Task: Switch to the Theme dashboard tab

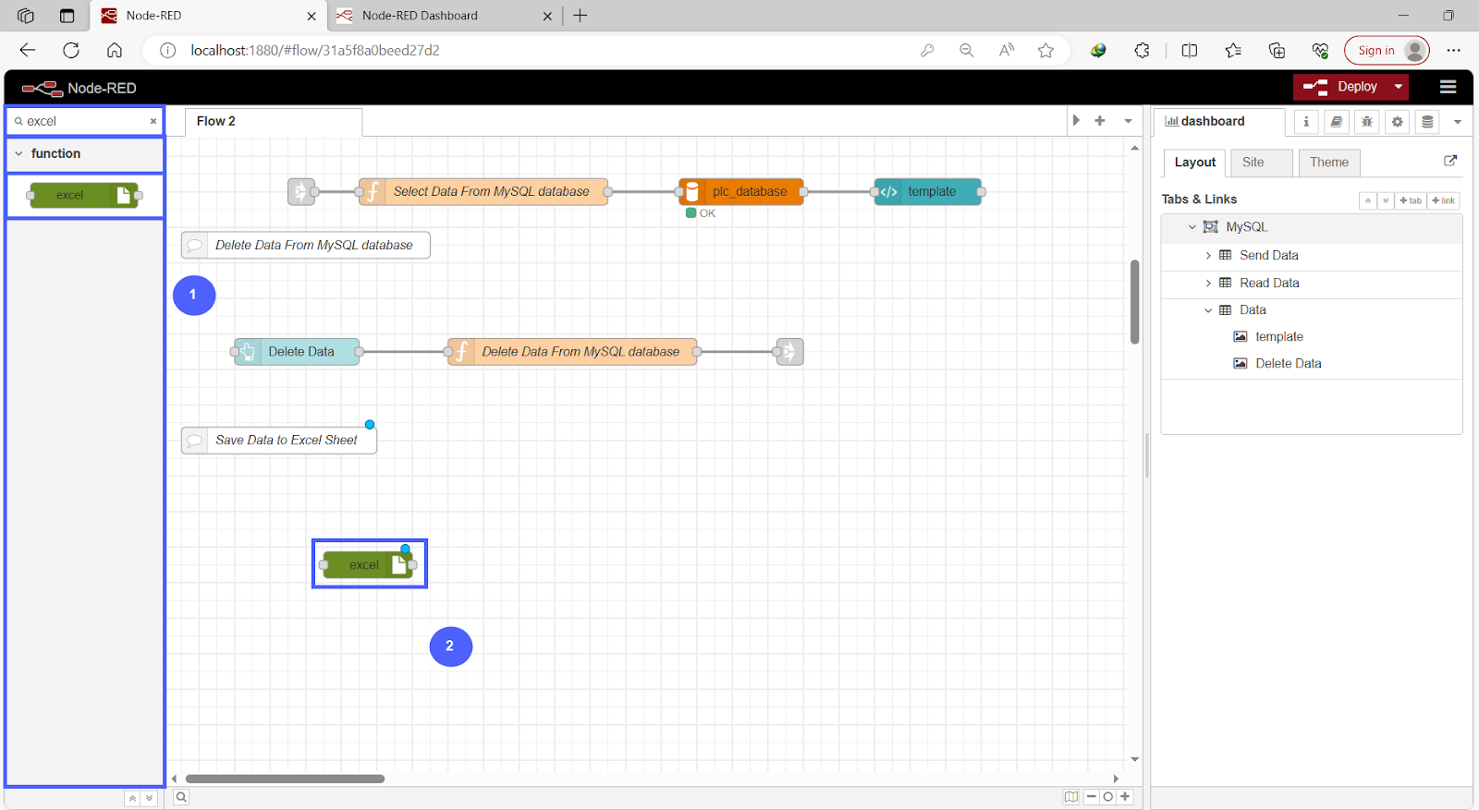Action: point(1329,163)
